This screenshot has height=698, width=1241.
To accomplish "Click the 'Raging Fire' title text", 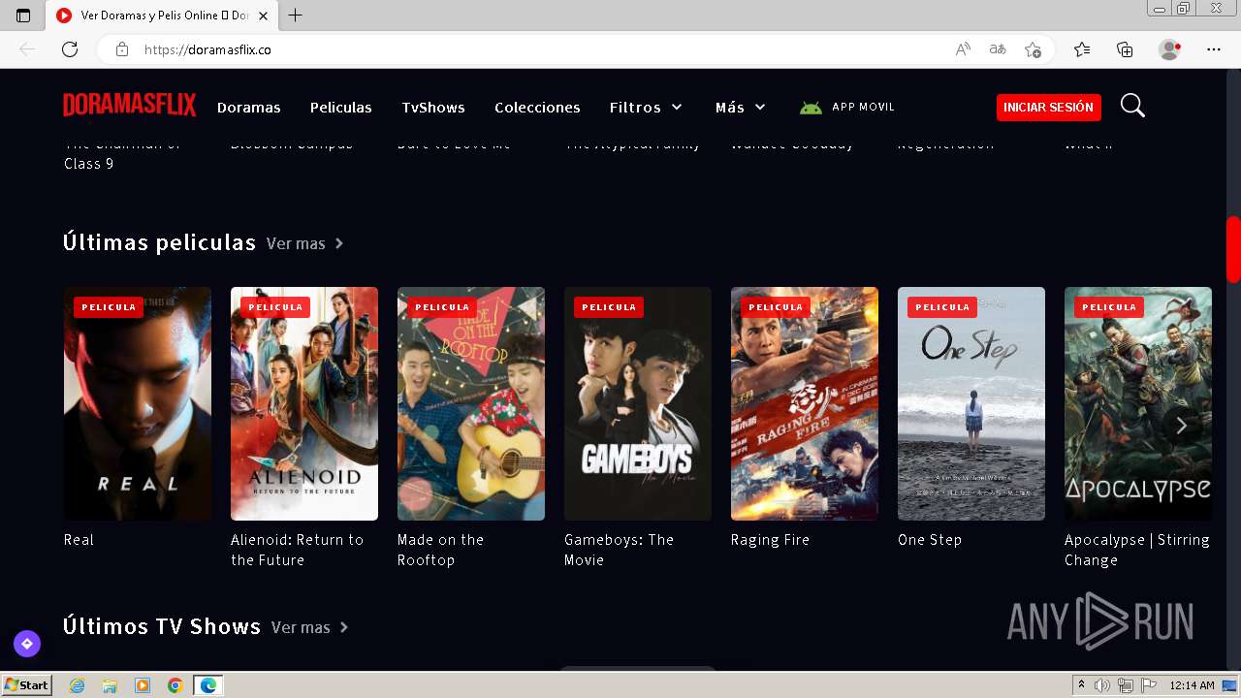I will [x=770, y=540].
